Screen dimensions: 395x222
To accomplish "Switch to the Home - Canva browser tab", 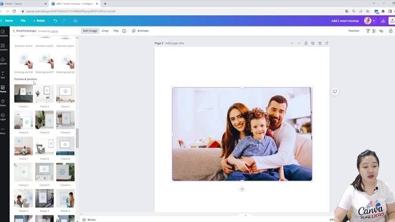I will pos(23,4).
